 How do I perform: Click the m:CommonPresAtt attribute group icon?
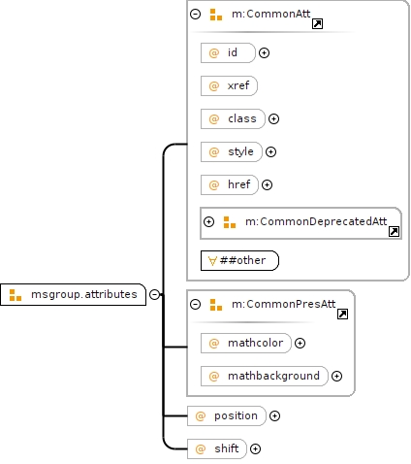tap(216, 305)
